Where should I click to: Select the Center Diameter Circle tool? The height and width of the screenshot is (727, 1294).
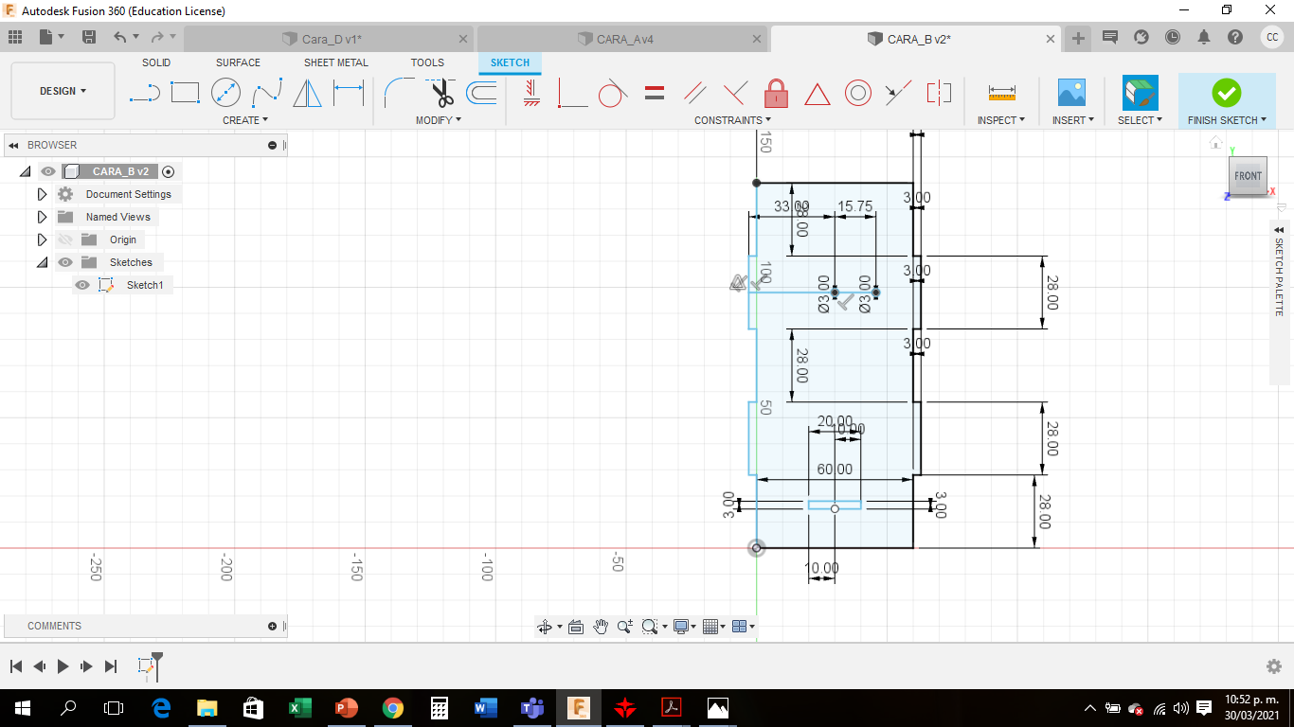tap(225, 93)
